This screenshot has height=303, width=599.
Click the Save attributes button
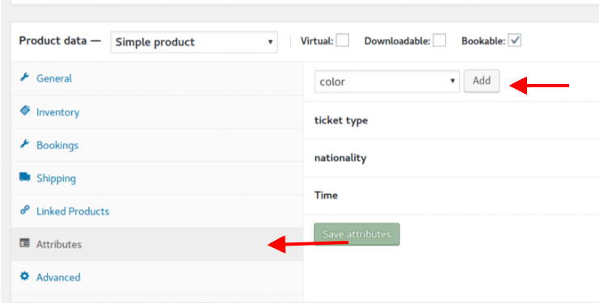pos(356,234)
